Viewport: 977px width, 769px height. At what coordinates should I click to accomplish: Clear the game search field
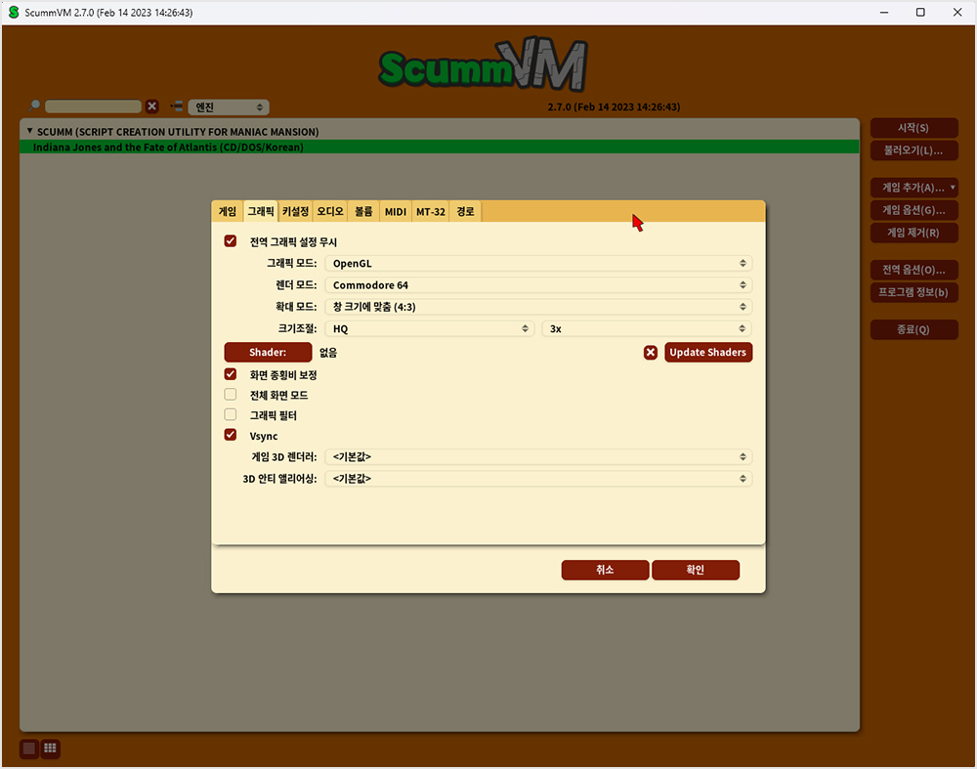click(152, 107)
